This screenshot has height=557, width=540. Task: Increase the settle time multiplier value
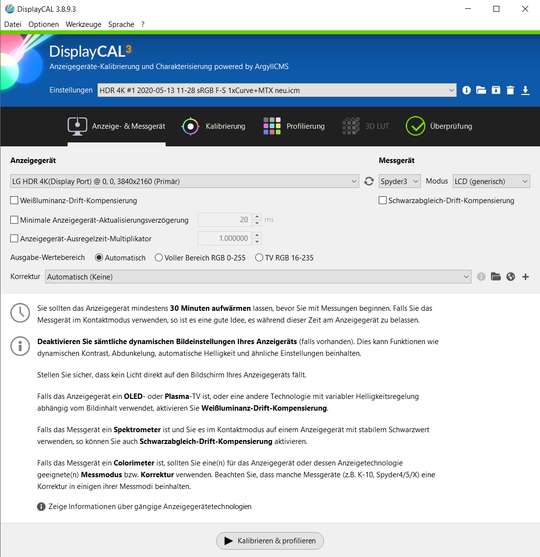pyautogui.click(x=257, y=235)
